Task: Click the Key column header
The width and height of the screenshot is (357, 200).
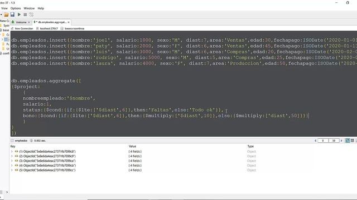Action: click(13, 146)
